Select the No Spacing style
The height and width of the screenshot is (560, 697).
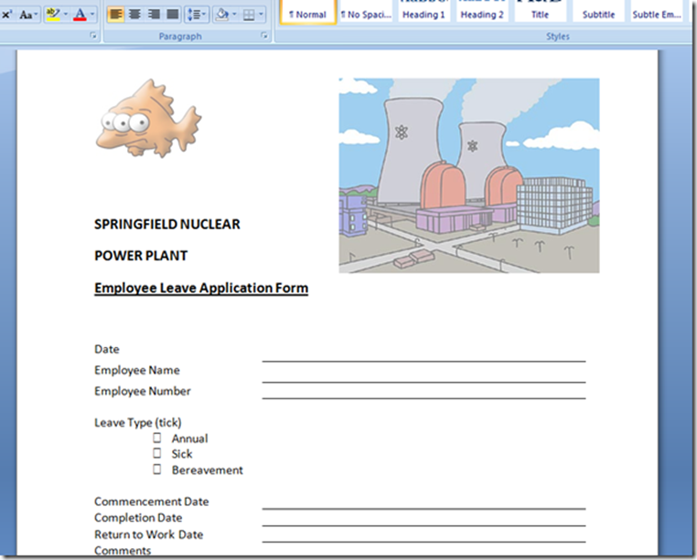366,13
